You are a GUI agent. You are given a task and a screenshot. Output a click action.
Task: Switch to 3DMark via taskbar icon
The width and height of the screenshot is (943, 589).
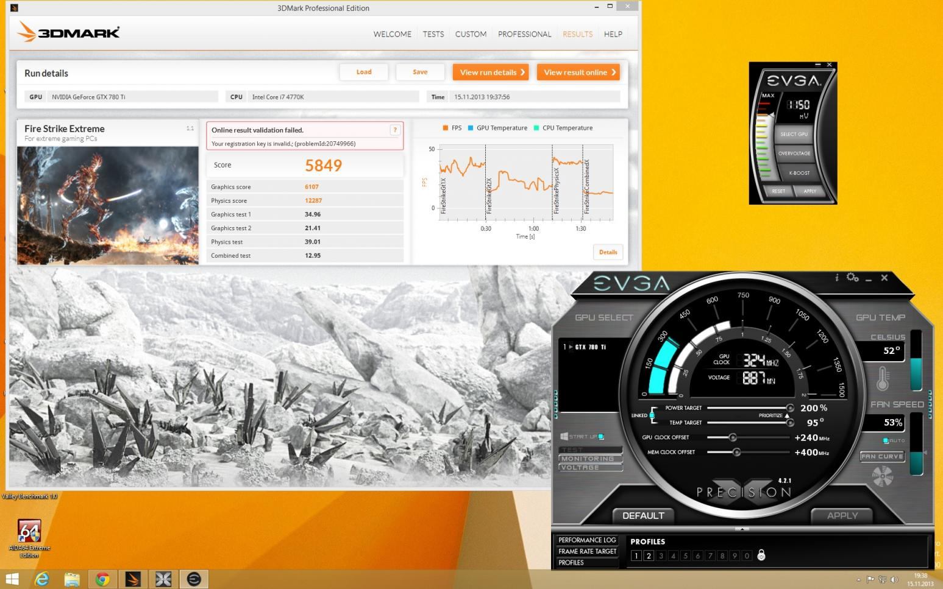[x=133, y=579]
